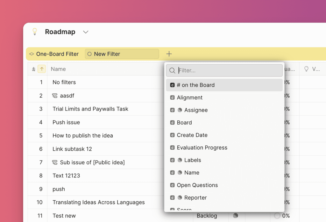Select Alignment from the filter list
Viewport: 326px width, 222px height.
(189, 97)
